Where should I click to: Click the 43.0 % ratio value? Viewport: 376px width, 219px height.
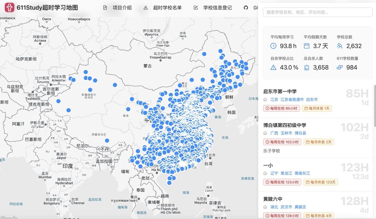click(x=289, y=67)
